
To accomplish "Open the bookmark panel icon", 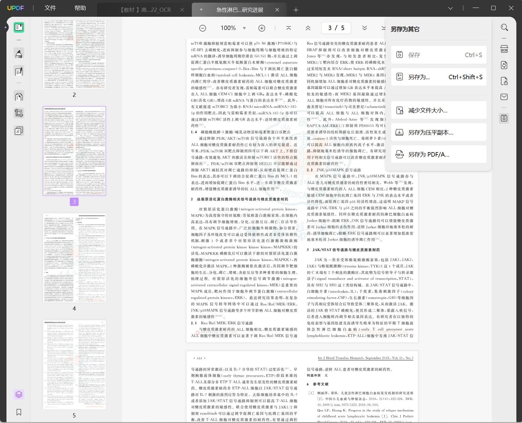I will pos(19,412).
